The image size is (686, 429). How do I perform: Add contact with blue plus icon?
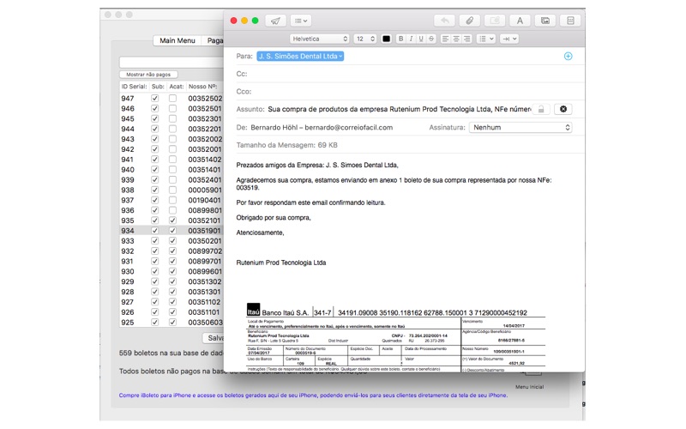click(568, 56)
